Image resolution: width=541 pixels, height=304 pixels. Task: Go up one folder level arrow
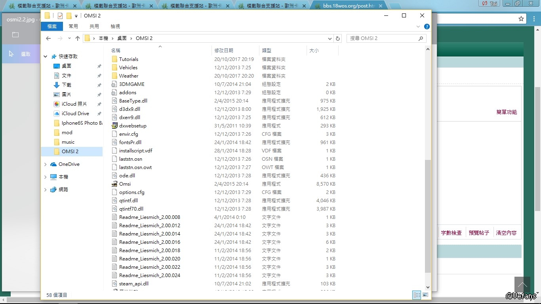pos(78,38)
